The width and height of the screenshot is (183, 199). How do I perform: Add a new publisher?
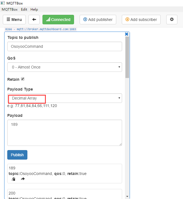[98, 20]
